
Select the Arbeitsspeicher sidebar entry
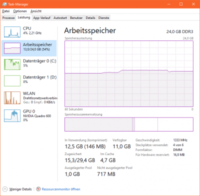29,48
